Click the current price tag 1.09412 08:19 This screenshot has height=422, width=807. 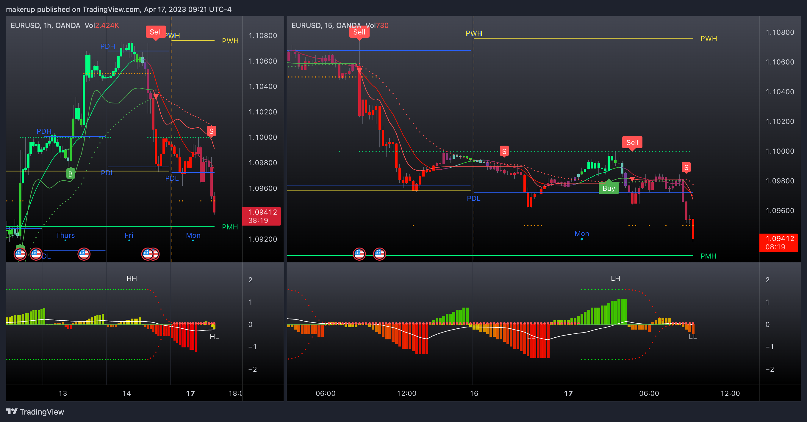click(x=779, y=243)
